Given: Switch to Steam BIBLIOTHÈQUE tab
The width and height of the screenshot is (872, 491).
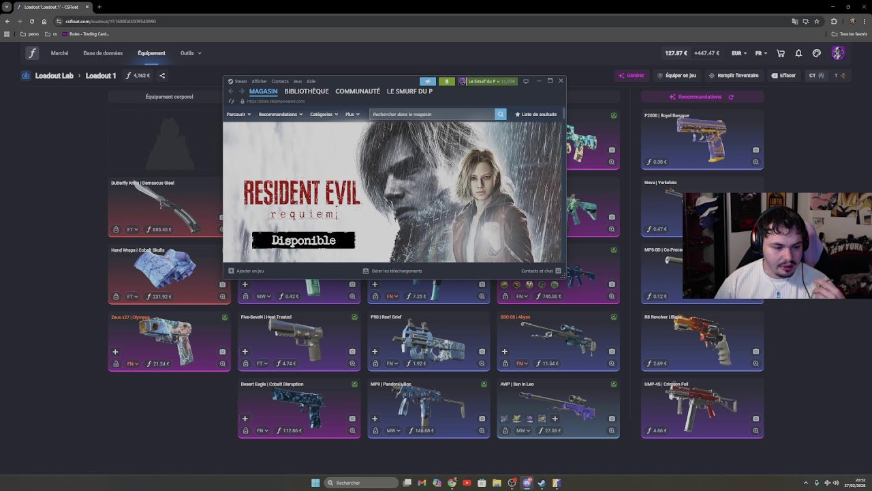Looking at the screenshot, I should tap(307, 91).
